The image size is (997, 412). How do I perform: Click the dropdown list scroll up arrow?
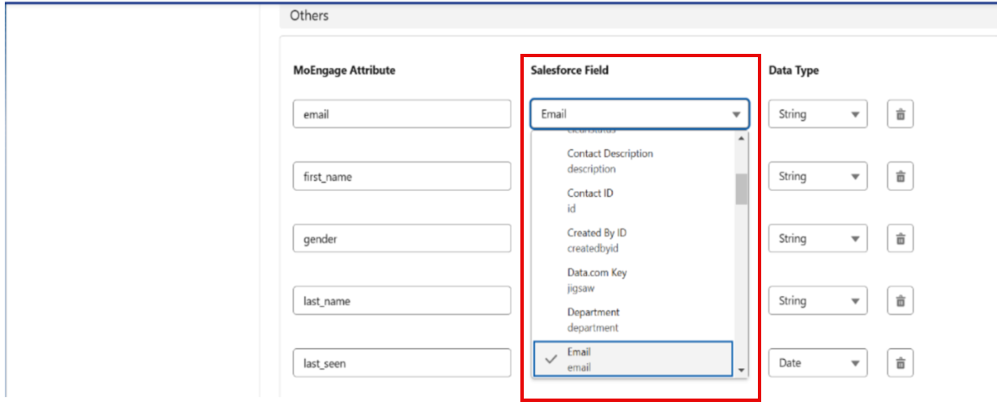(741, 139)
